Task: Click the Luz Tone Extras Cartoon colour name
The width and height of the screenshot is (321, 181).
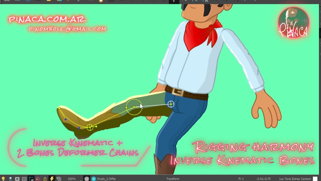Action: pyautogui.click(x=295, y=179)
